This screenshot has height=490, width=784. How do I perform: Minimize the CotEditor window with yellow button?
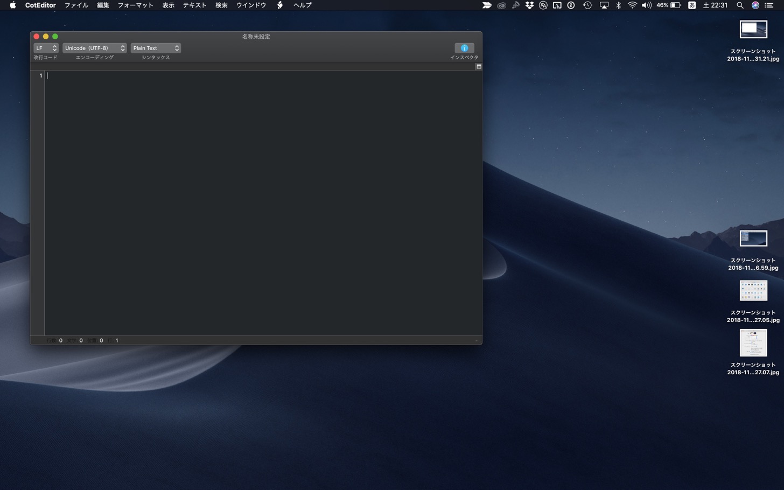46,37
